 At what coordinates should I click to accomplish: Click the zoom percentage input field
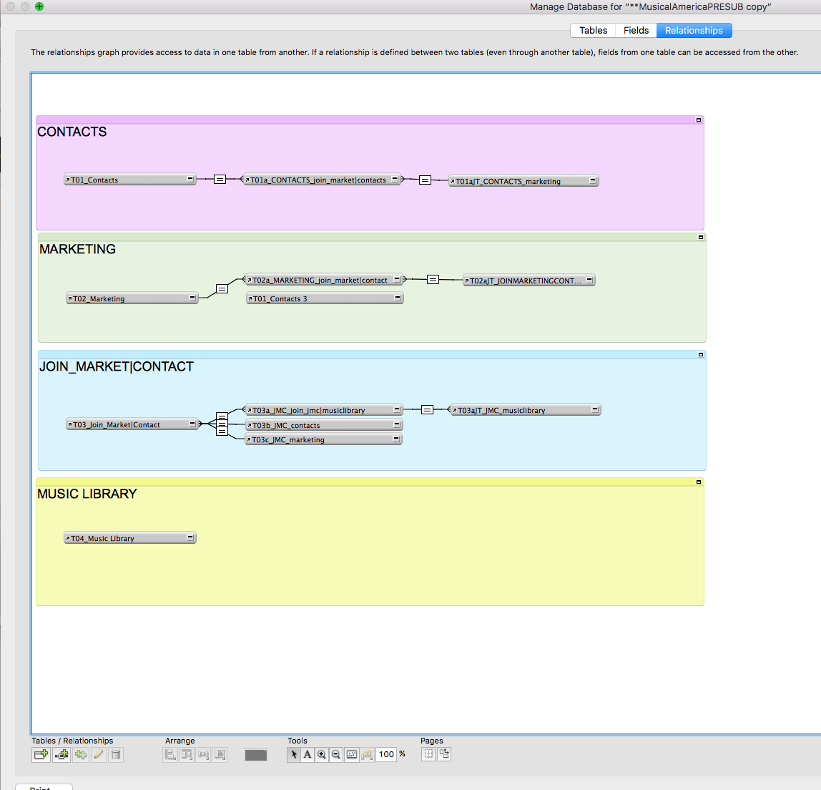(386, 754)
